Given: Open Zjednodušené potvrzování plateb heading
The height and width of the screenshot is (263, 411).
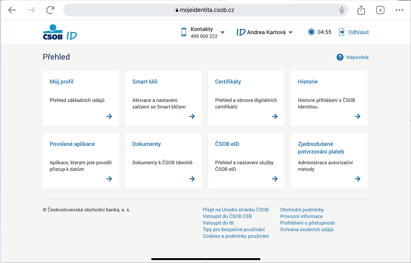Looking at the screenshot, I should 321,148.
